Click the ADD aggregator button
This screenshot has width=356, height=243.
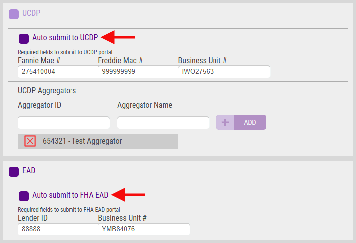(x=250, y=122)
